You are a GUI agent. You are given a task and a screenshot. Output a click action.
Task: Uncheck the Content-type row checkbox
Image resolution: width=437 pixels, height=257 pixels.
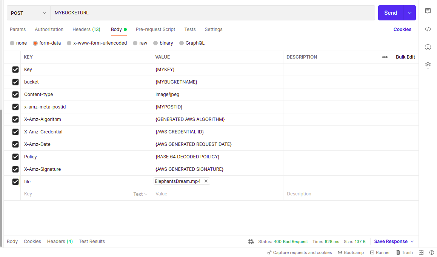pyautogui.click(x=15, y=94)
